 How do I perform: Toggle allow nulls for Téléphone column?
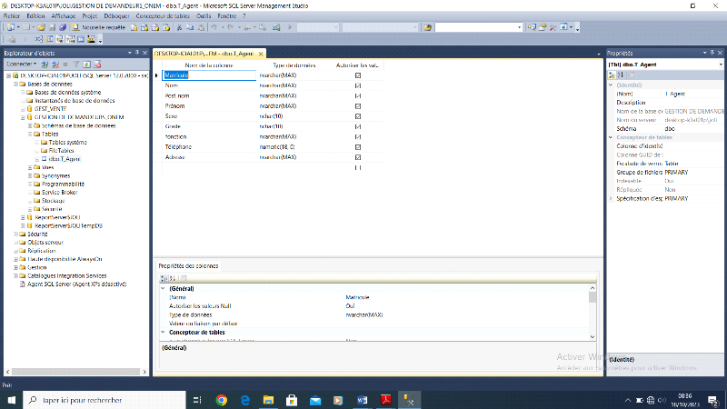point(358,147)
